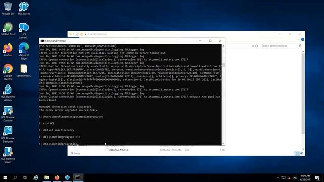Image resolution: width=324 pixels, height=182 pixels.
Task: Open taskbar Search
Action: [x=15, y=177]
